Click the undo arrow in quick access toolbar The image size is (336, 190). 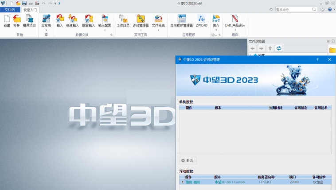point(43,3)
